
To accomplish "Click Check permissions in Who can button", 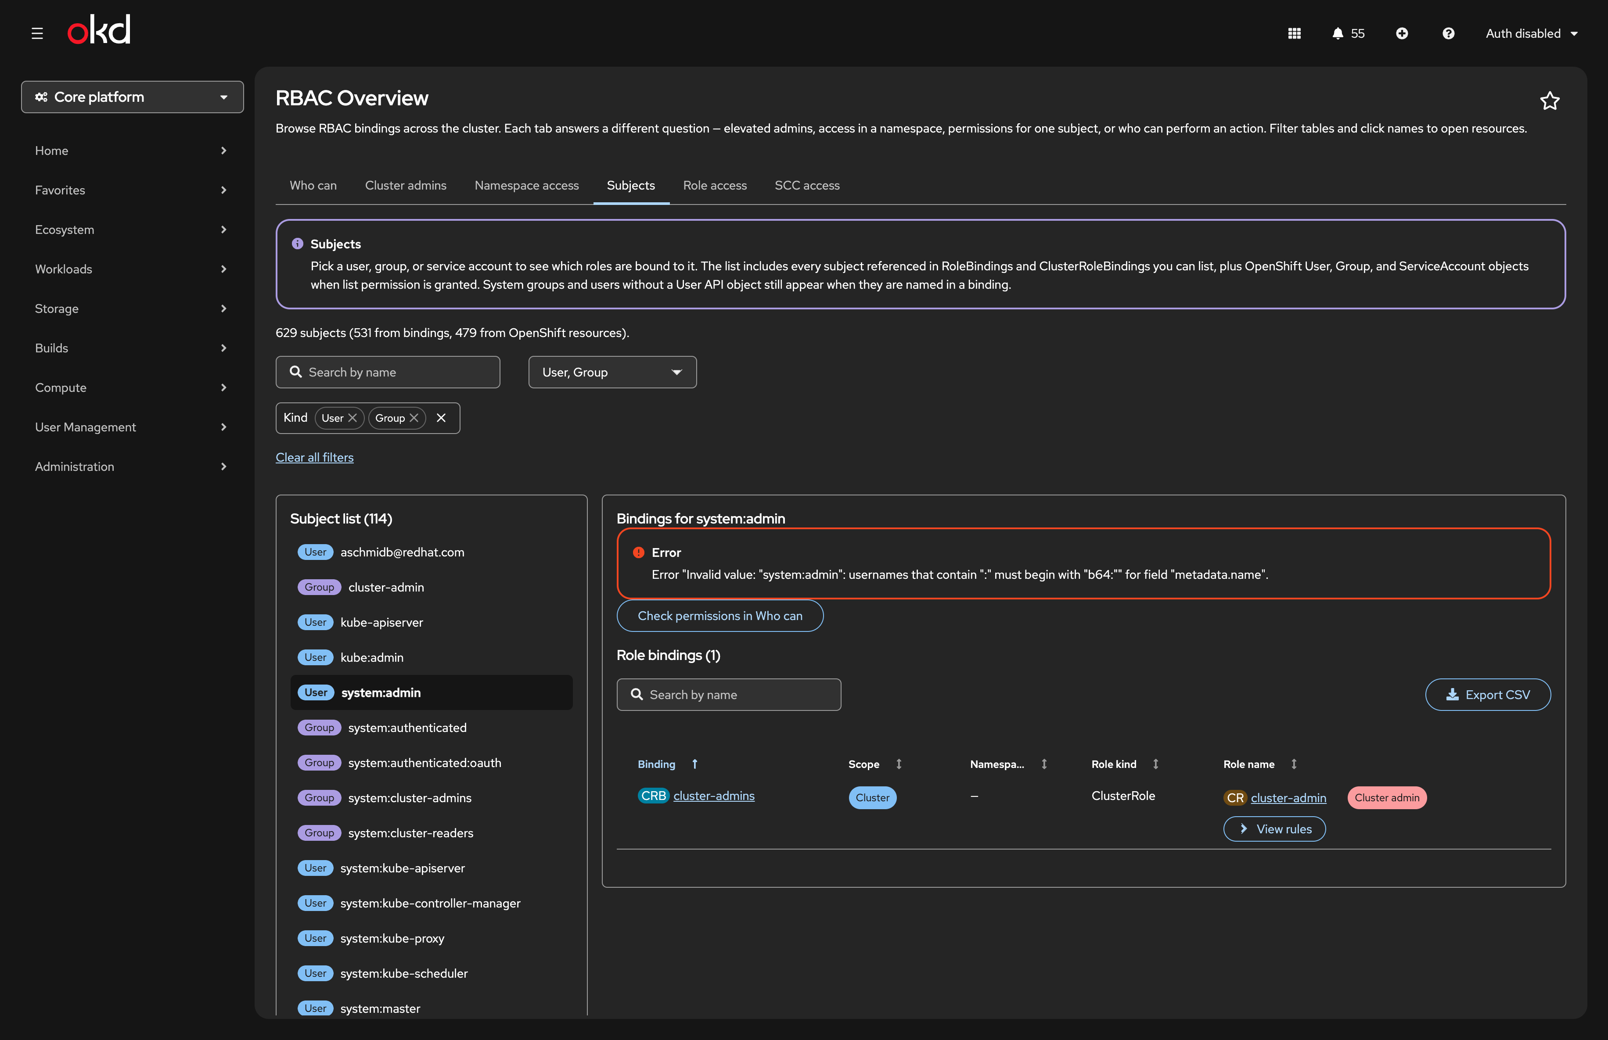I will point(719,615).
